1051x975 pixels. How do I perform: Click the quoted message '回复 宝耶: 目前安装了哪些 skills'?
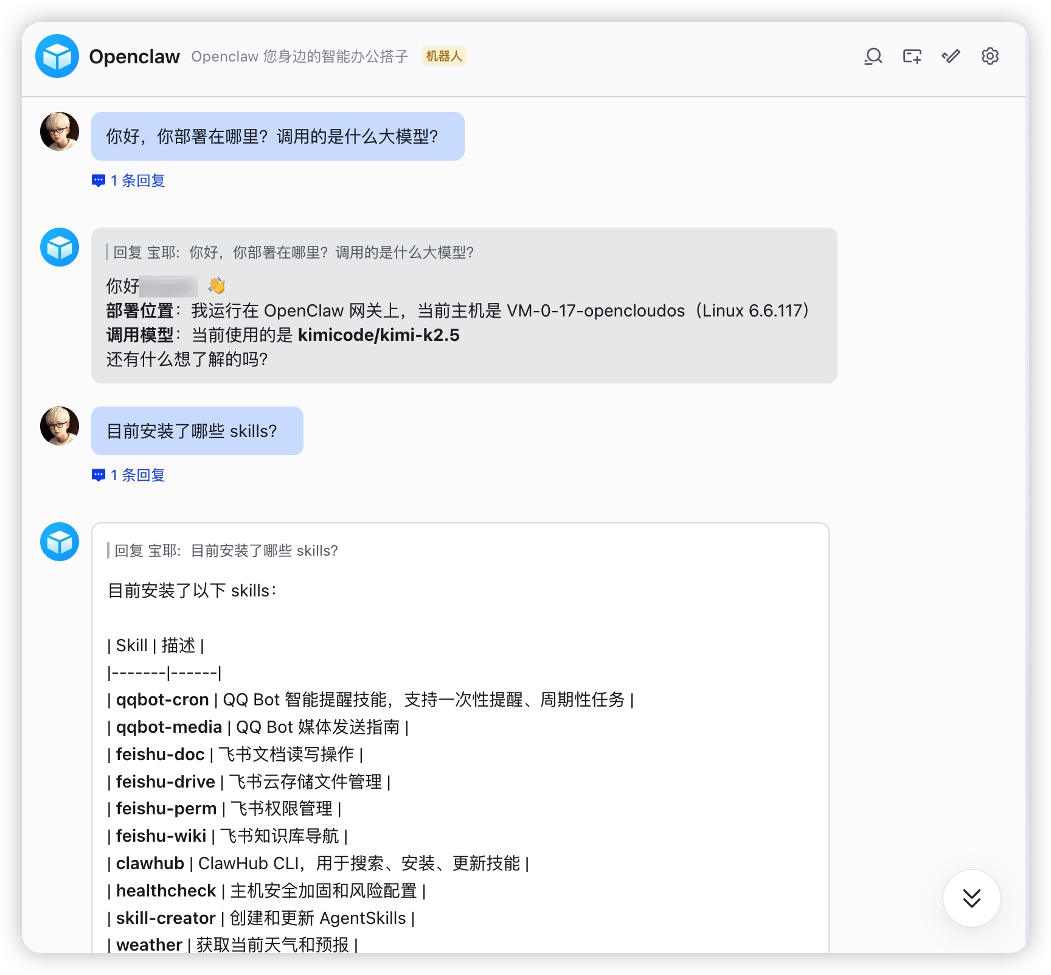[223, 551]
